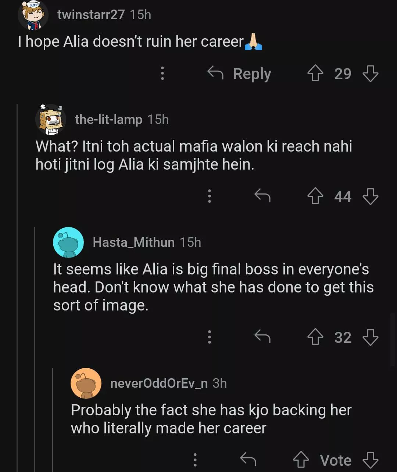Upvote the-lit-lamp's comment
397x472 pixels.
pos(315,196)
